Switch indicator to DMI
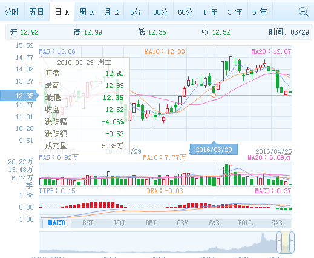 coord(151,223)
